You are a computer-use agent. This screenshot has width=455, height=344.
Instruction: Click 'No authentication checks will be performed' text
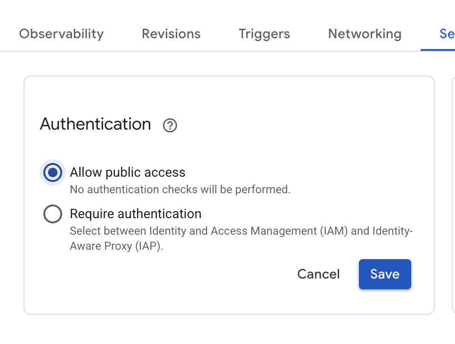tap(180, 189)
